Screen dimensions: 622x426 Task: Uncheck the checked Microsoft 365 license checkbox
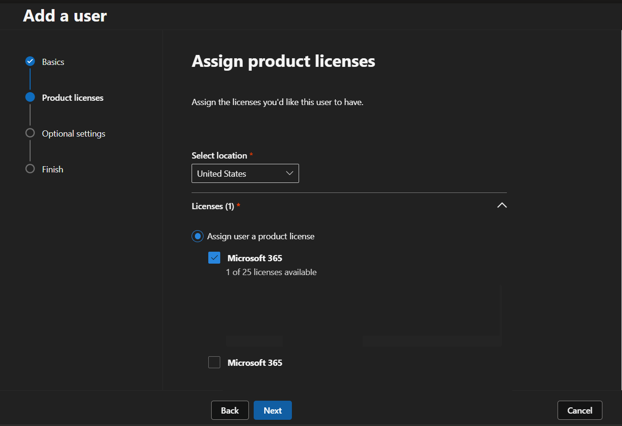click(x=214, y=258)
